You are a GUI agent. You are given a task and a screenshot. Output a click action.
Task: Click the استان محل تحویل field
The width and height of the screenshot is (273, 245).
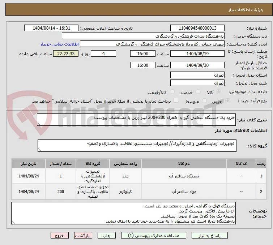[x=197, y=75]
